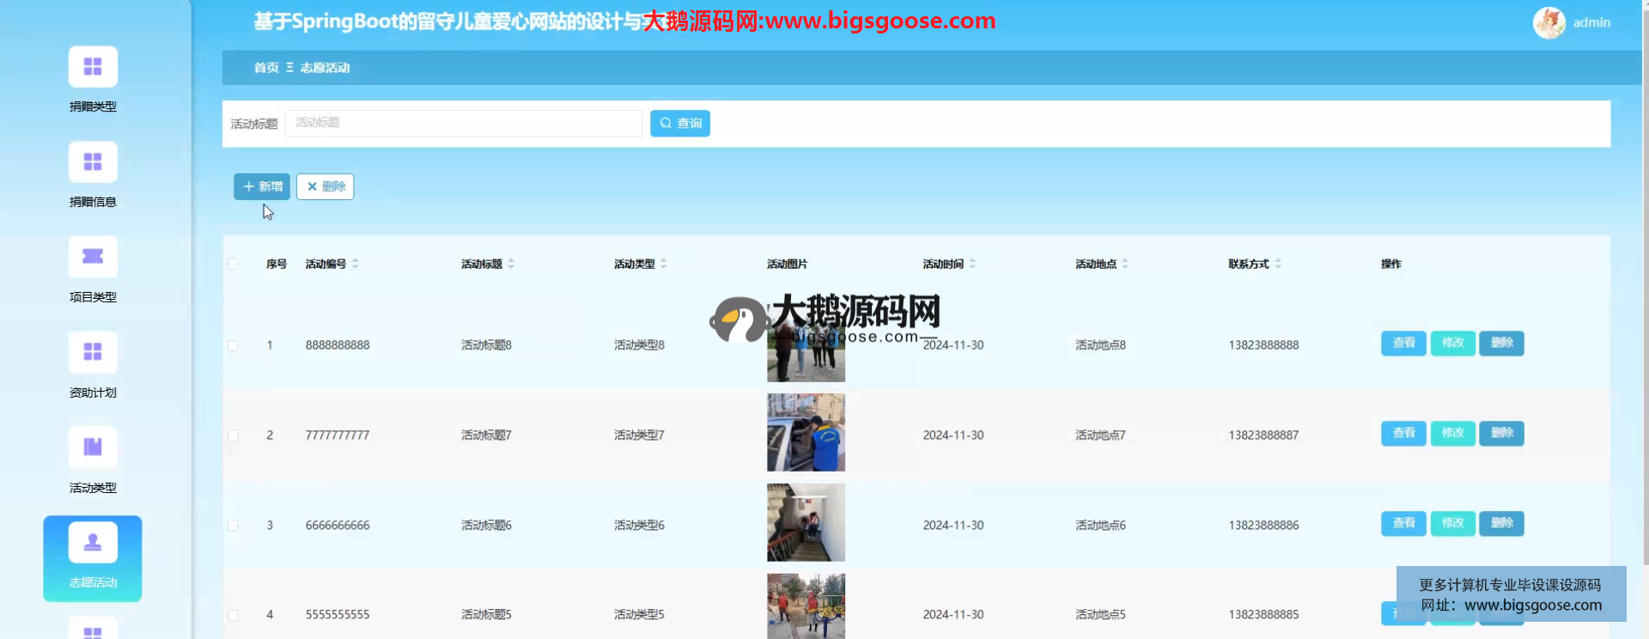Select the 活动类型 sidebar icon

point(93,447)
